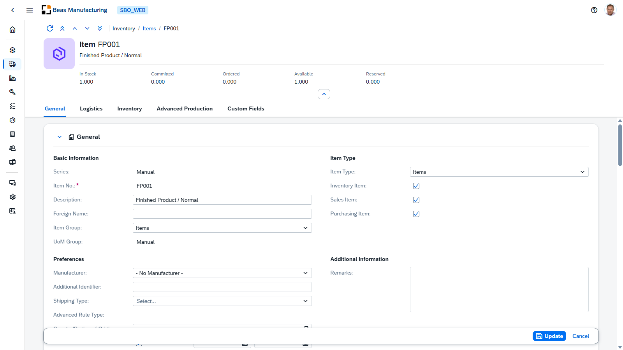This screenshot has width=623, height=350.
Task: Click the Additional Identifier field
Action: [x=222, y=287]
